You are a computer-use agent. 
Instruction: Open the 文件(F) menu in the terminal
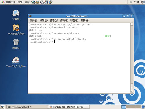33,20
